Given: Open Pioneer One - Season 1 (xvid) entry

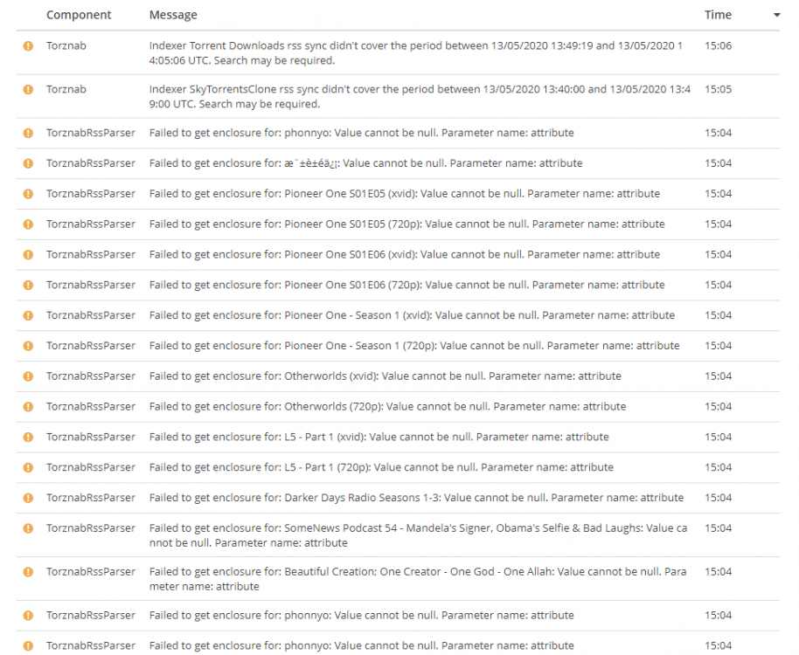Looking at the screenshot, I should click(412, 315).
